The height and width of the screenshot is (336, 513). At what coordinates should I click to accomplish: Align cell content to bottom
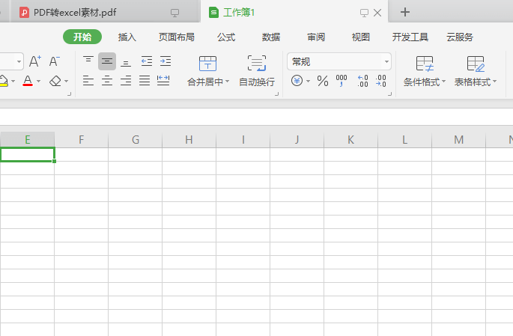[x=126, y=61]
